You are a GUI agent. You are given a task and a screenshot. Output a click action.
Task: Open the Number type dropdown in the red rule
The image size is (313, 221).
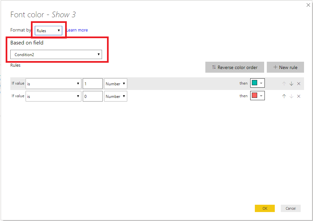point(116,96)
